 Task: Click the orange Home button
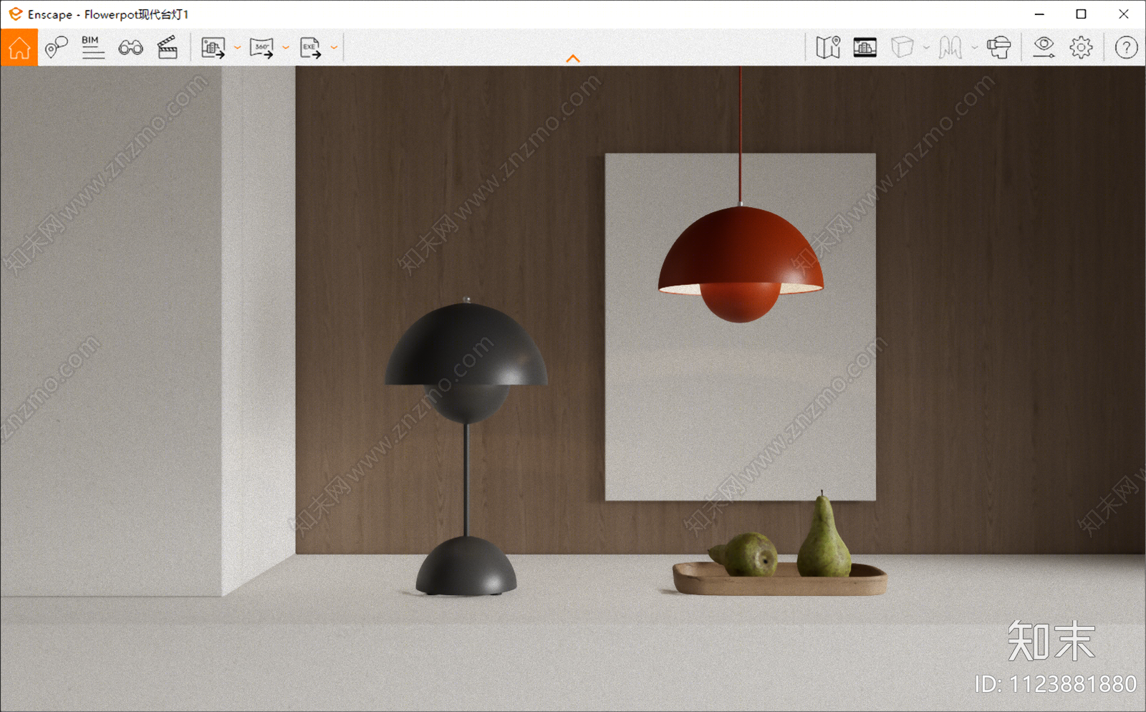pyautogui.click(x=19, y=48)
